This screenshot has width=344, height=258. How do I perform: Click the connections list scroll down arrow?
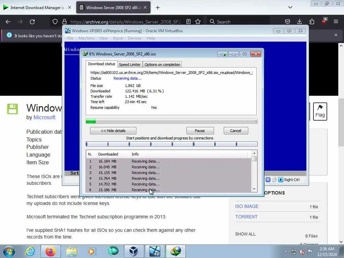pyautogui.click(x=254, y=189)
